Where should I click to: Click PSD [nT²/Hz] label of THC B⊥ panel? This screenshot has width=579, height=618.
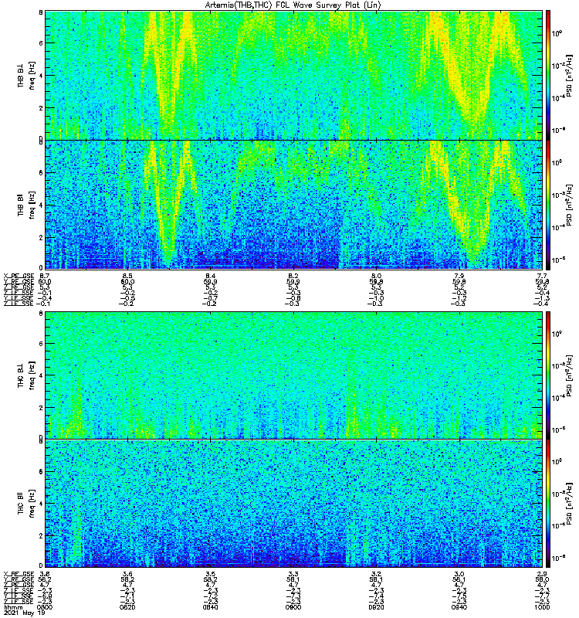click(x=569, y=375)
